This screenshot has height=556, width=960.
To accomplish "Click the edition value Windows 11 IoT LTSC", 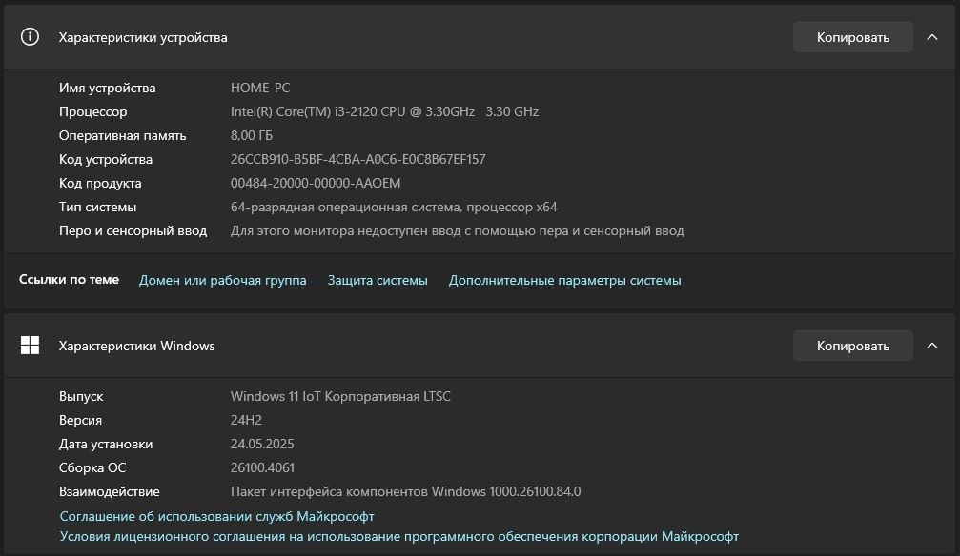I will click(x=340, y=396).
